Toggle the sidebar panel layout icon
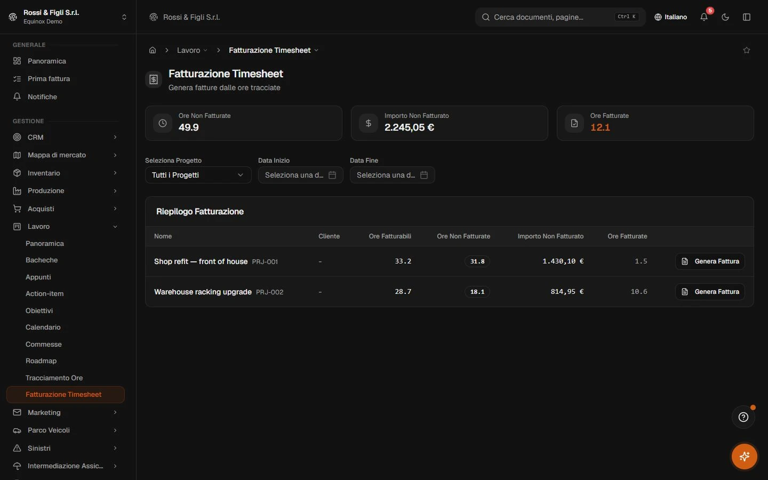 [x=747, y=17]
